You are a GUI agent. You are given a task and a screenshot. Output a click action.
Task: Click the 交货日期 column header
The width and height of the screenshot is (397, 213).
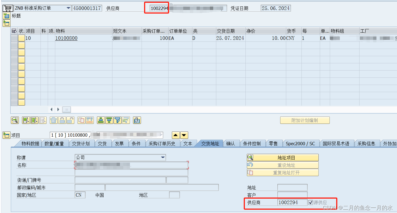pos(230,31)
